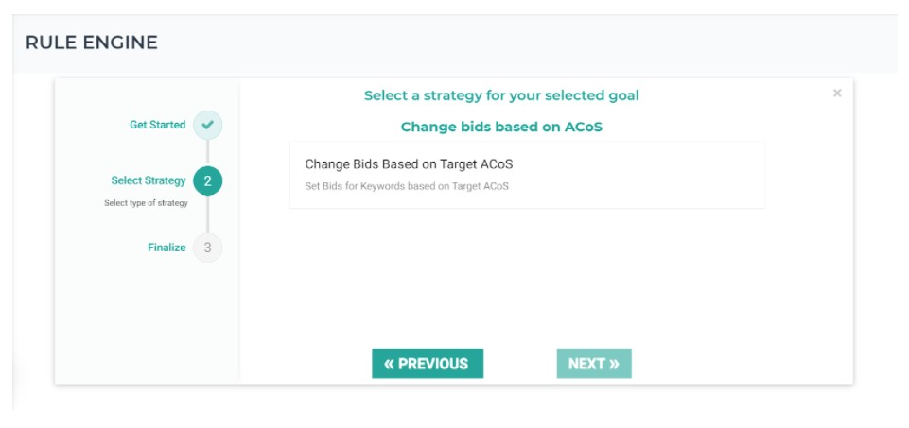Choose Change Bids Based on Target ACoS title
Image resolution: width=909 pixels, height=428 pixels.
click(x=409, y=164)
